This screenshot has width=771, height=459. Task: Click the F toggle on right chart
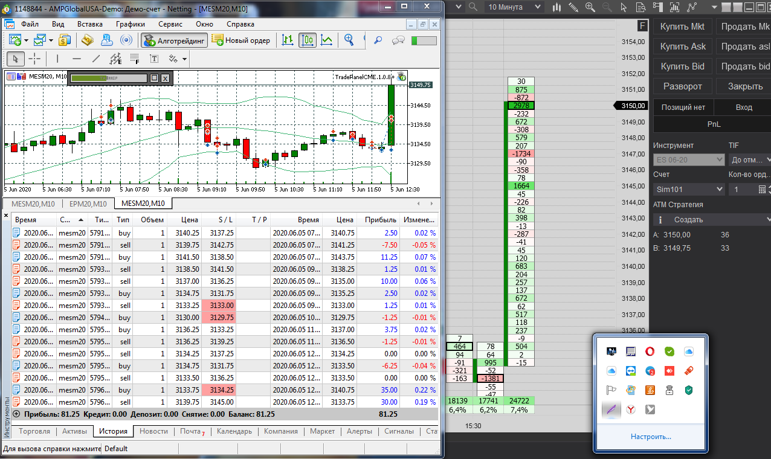click(642, 26)
